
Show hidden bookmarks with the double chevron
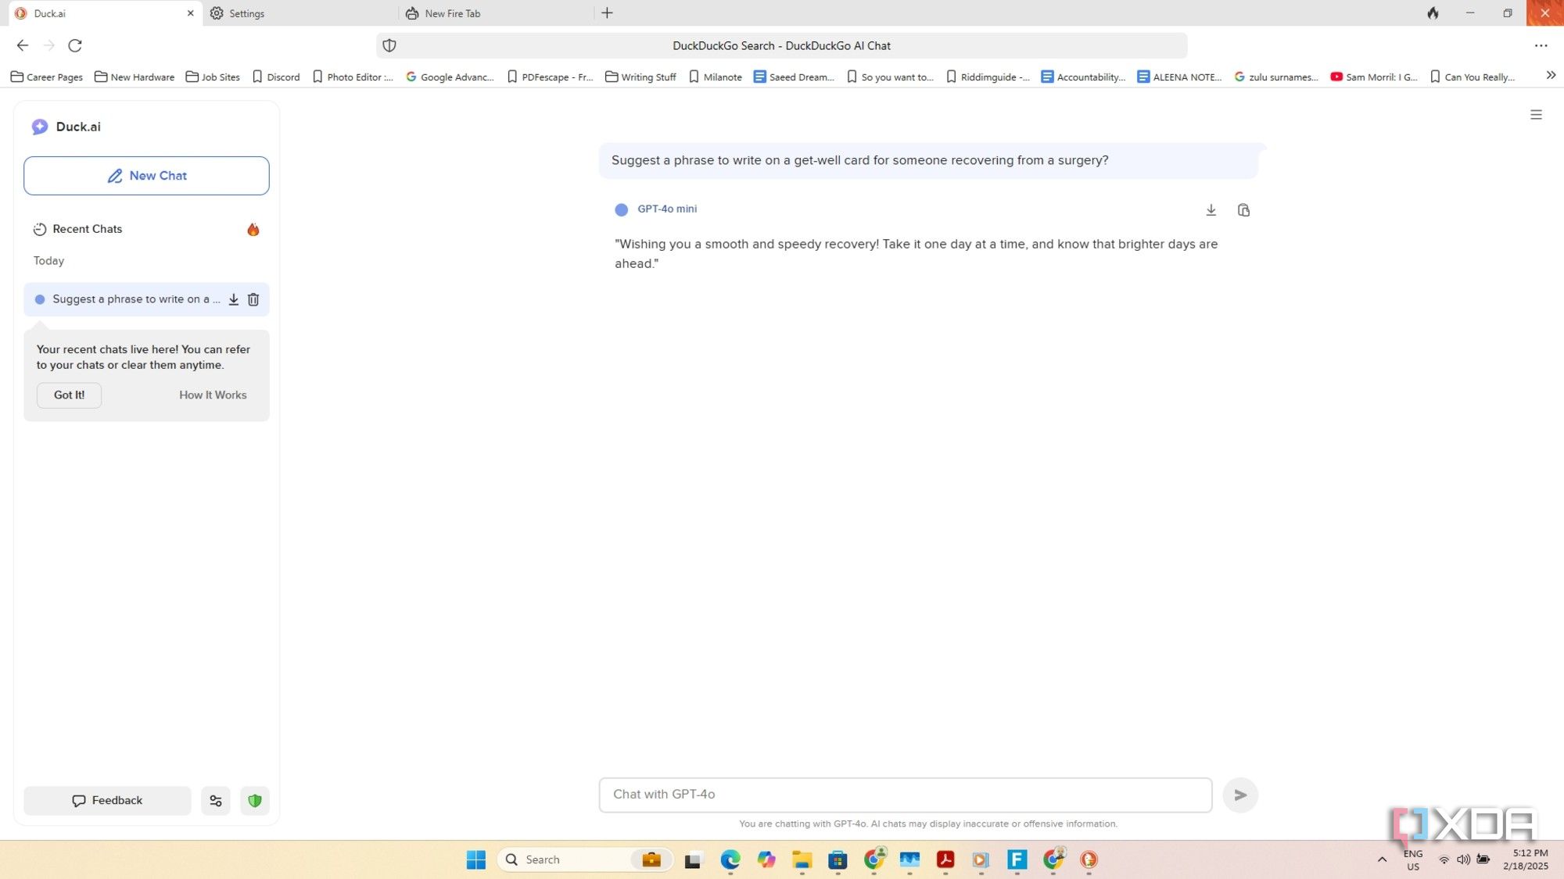(x=1551, y=76)
